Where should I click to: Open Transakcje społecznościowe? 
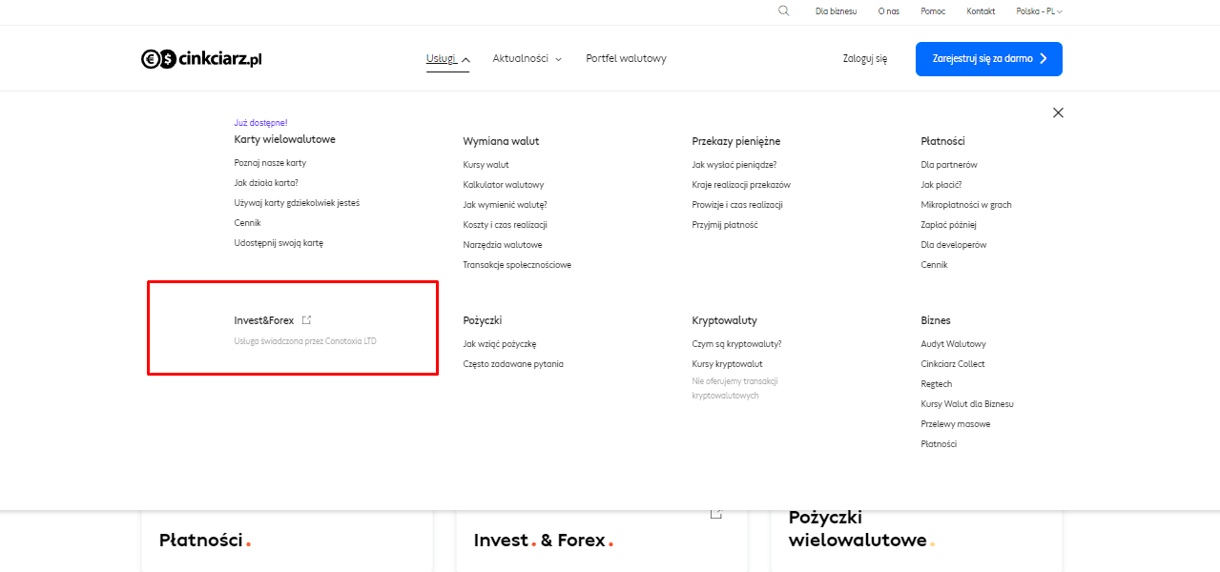(x=517, y=265)
